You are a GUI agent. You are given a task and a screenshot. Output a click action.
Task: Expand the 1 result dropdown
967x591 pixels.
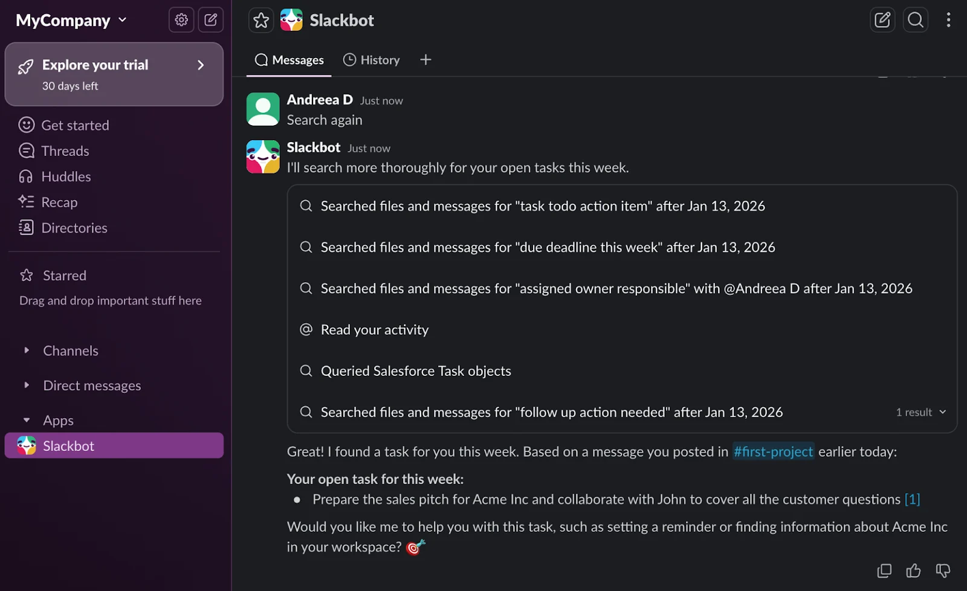click(921, 412)
